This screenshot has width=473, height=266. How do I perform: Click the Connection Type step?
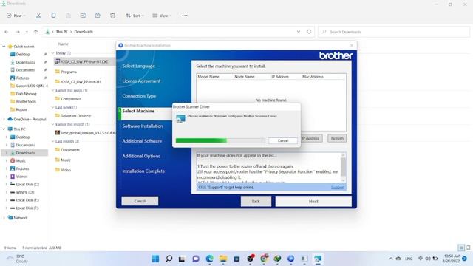pyautogui.click(x=139, y=96)
